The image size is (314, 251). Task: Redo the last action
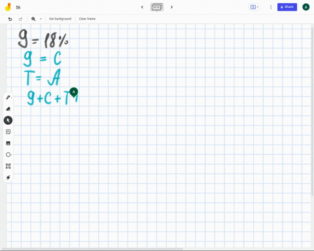[x=20, y=19]
